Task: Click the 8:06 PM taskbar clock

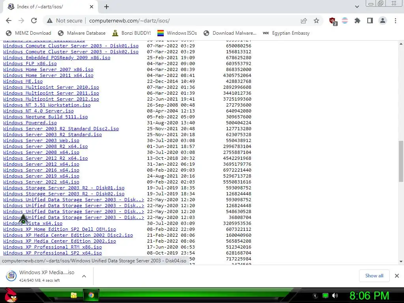Action: [369, 296]
